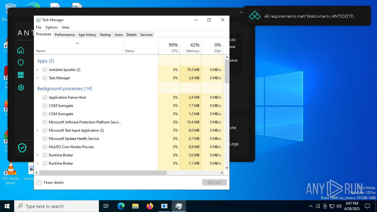This screenshot has width=377, height=212.
Task: Switch to the Antidote taskbar app
Action: (164, 206)
